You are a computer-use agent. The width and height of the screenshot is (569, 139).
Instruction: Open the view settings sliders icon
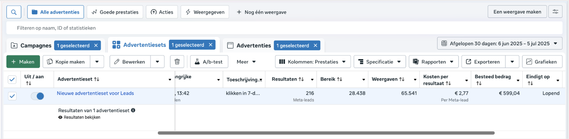click(555, 12)
